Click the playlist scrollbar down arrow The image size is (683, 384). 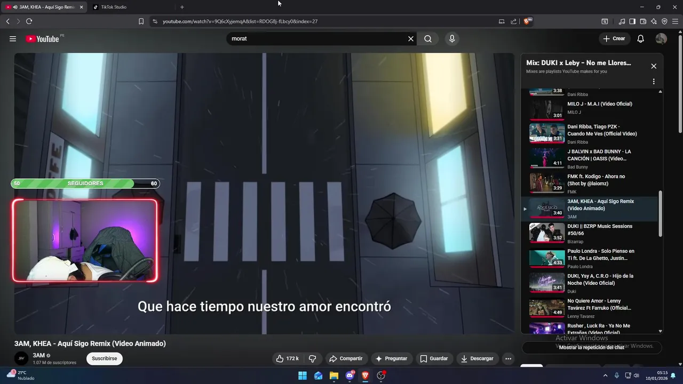pos(661,331)
